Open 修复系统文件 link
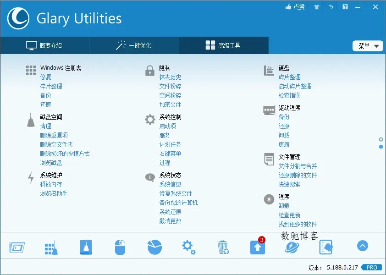The height and width of the screenshot is (275, 386). [176, 193]
